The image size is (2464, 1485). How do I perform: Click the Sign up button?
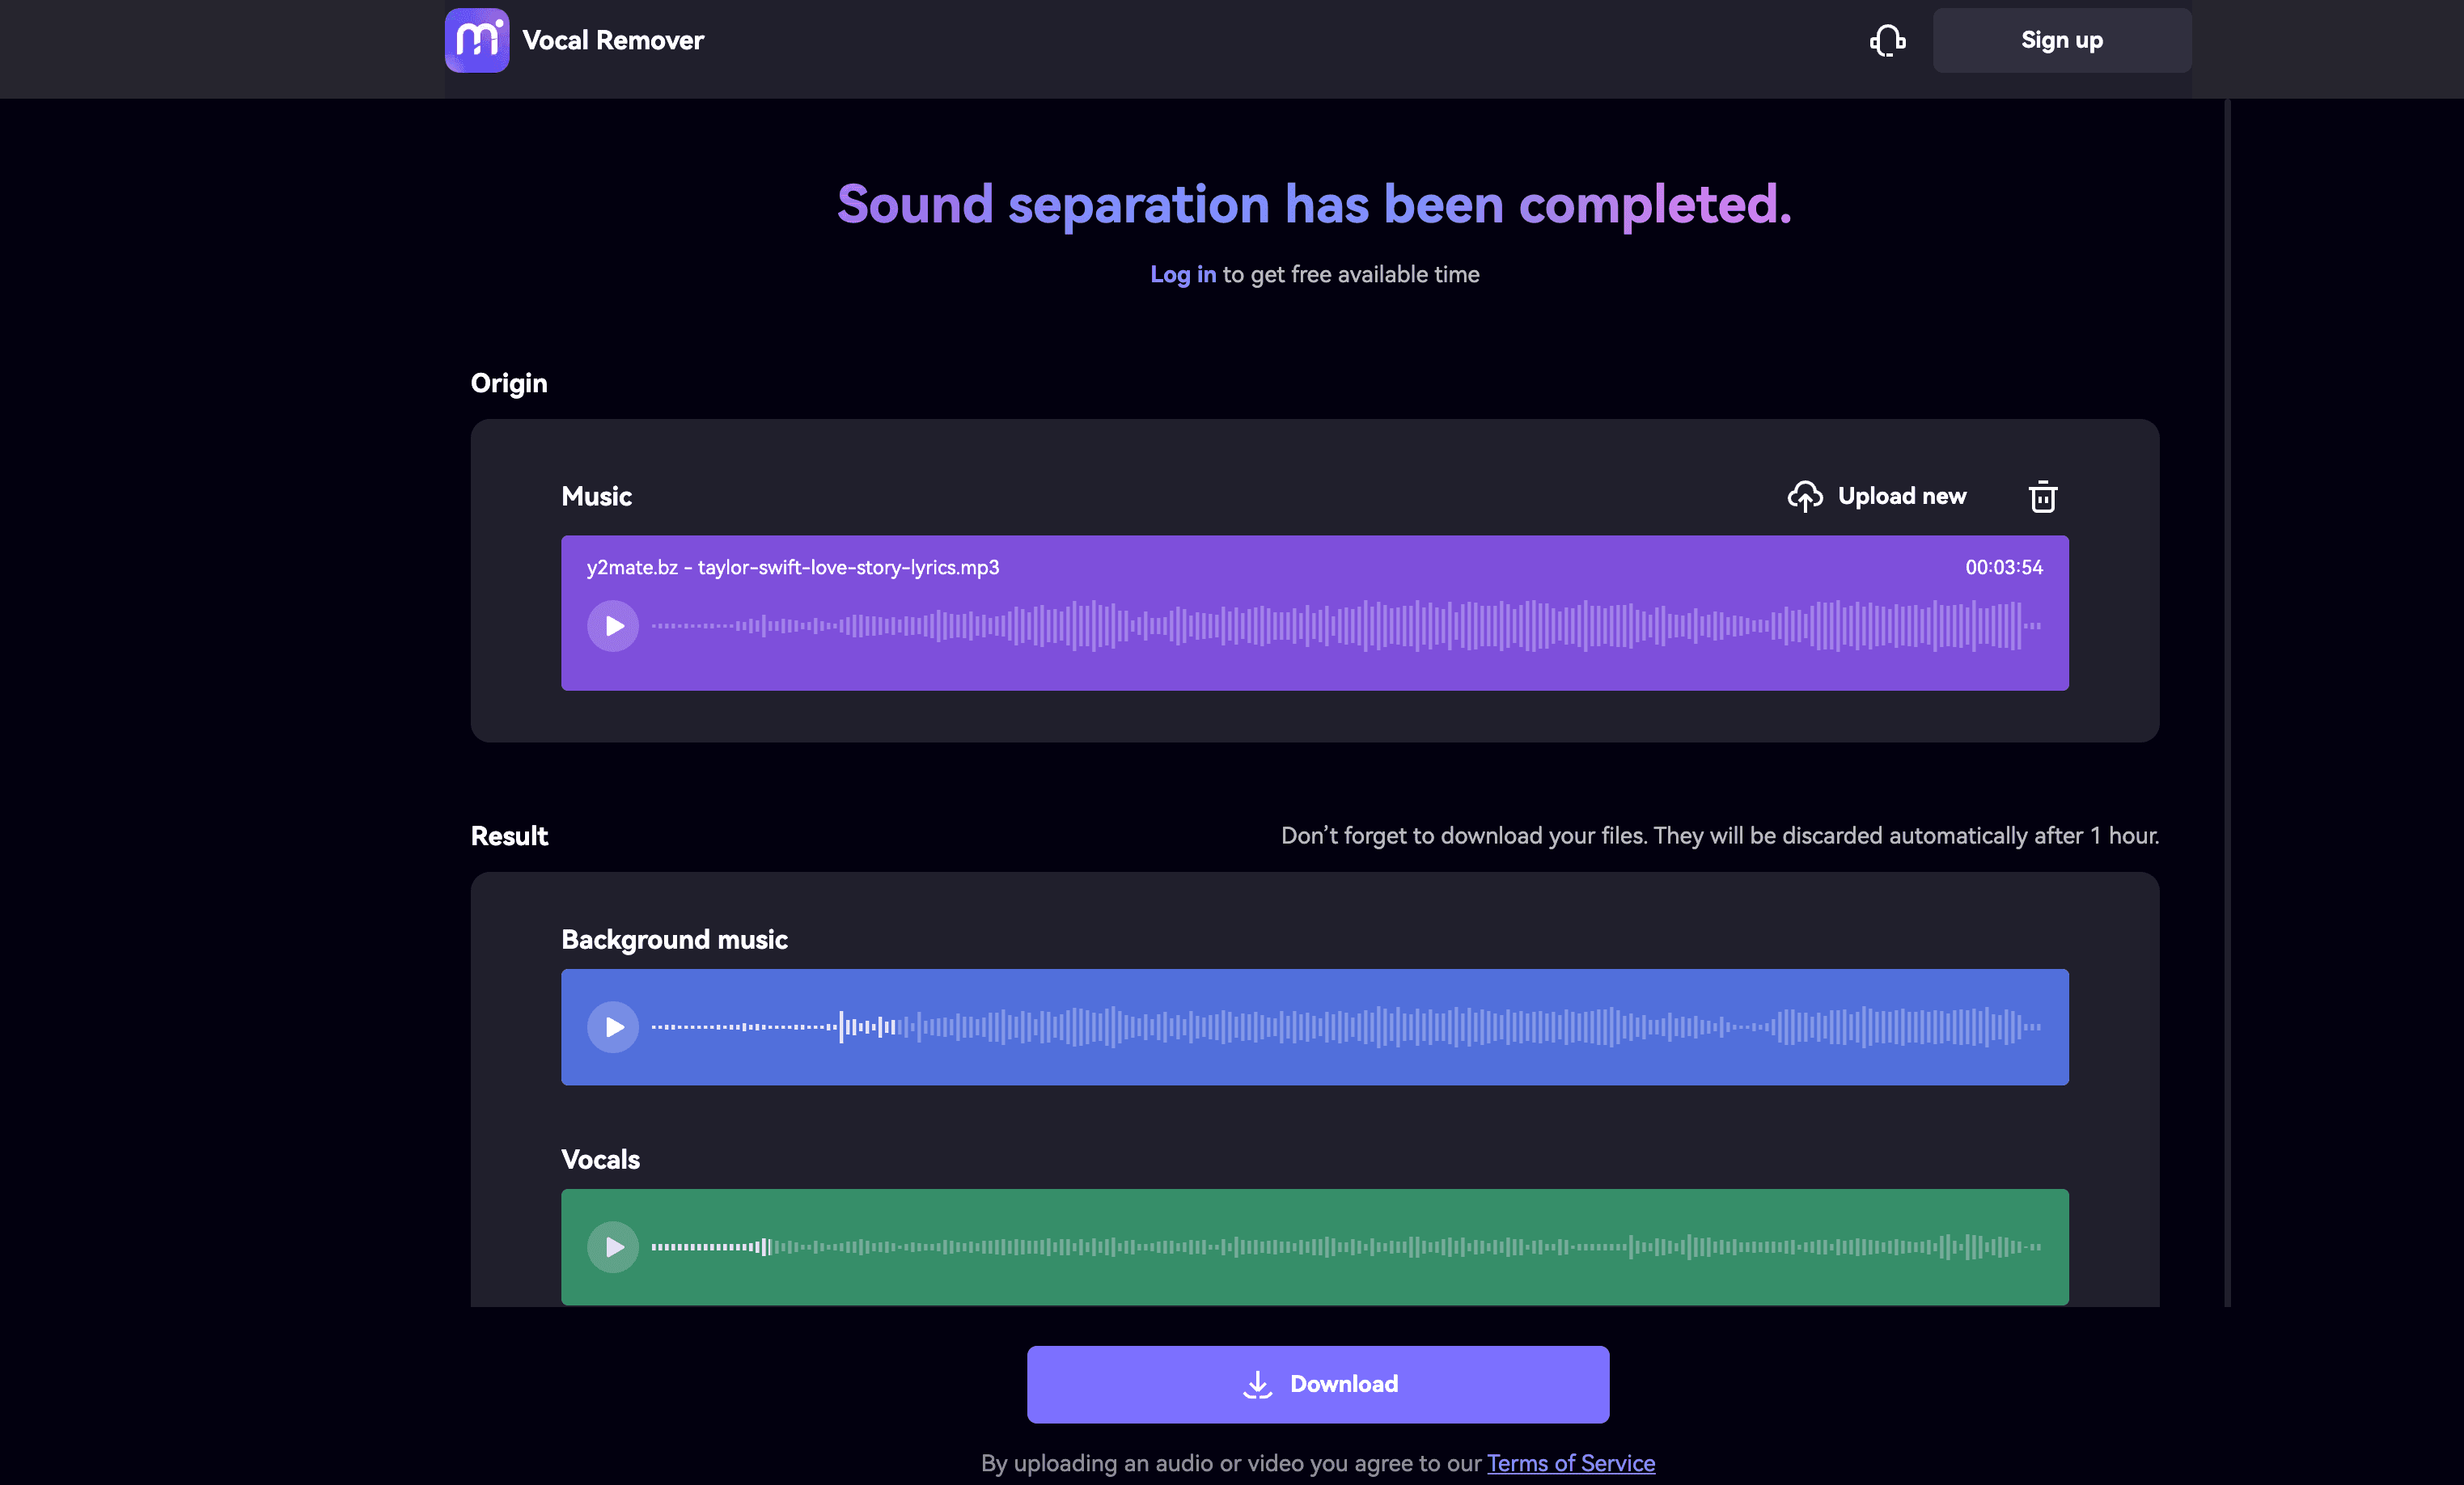[x=2061, y=40]
